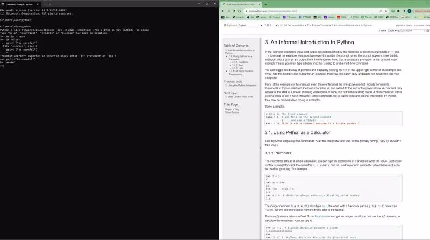The height and width of the screenshot is (240, 430).
Task: Click the browser back arrow
Action: [223, 11]
